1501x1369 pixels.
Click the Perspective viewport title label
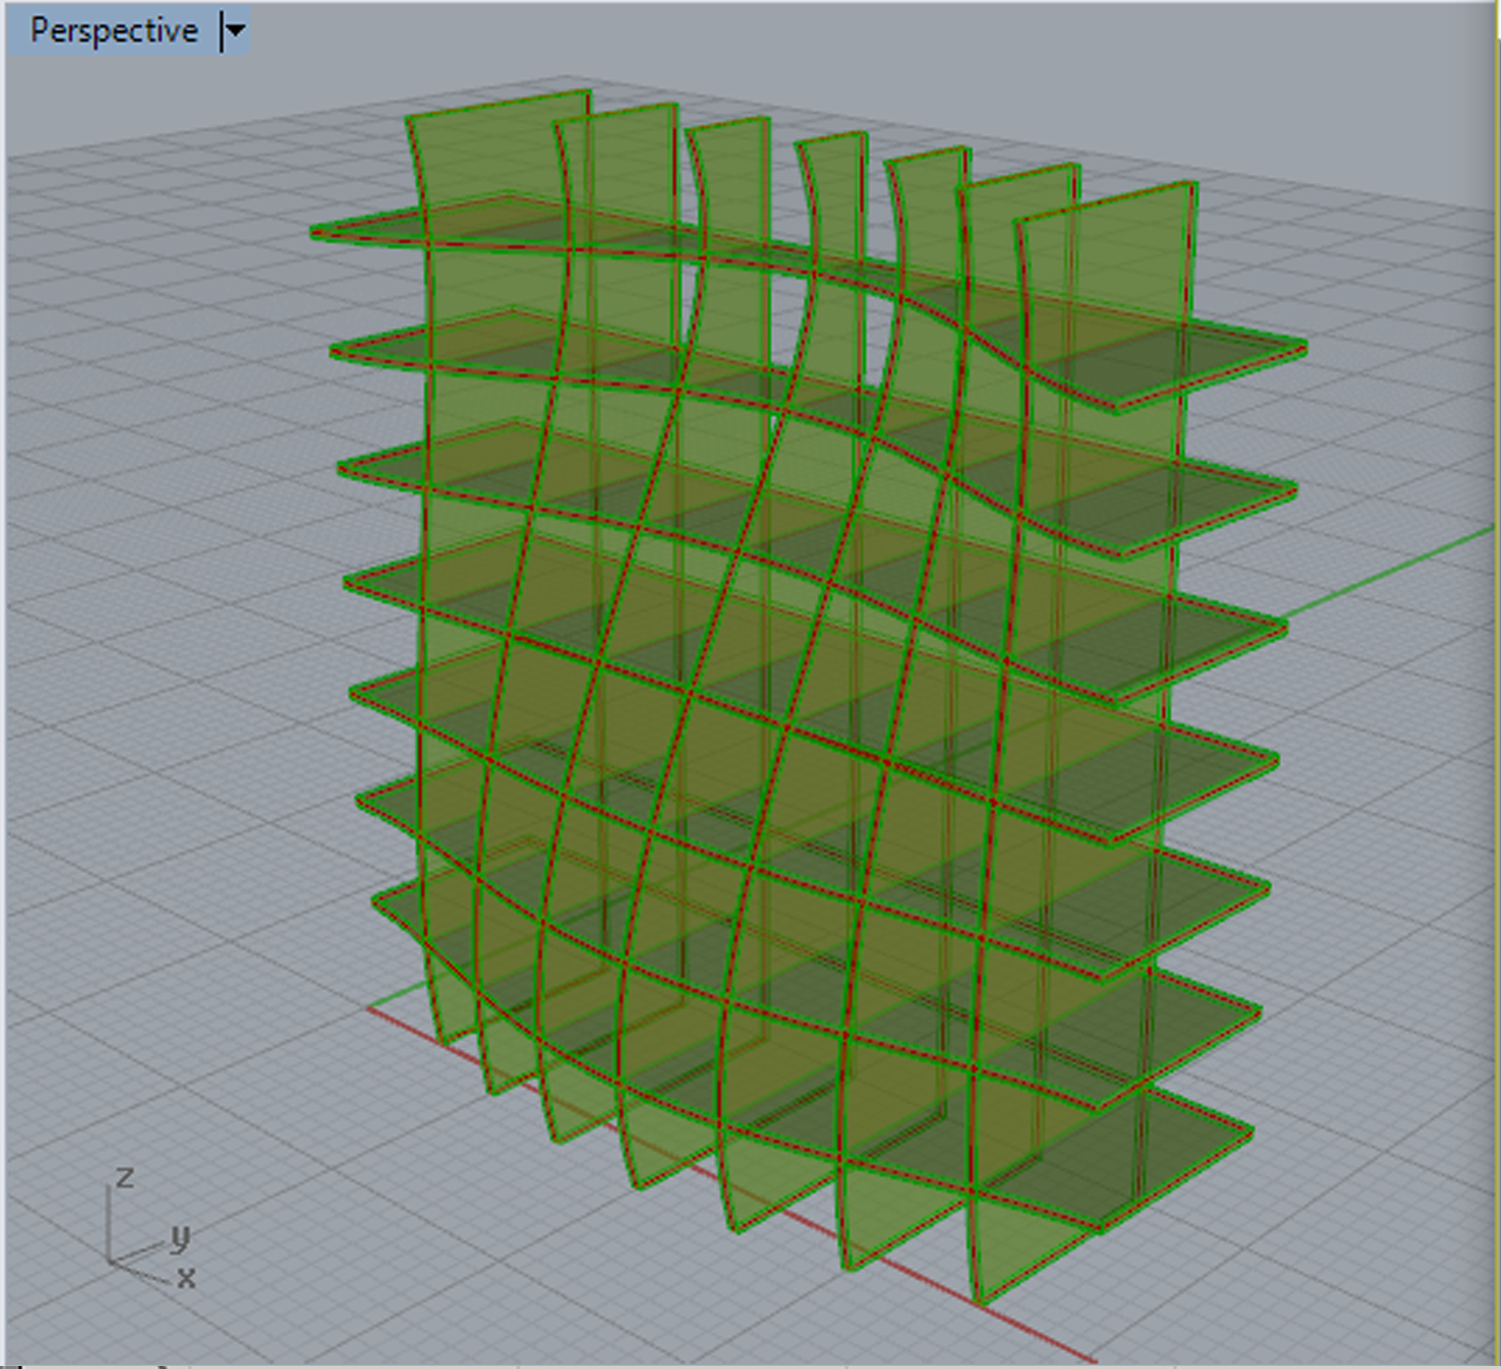click(x=114, y=31)
